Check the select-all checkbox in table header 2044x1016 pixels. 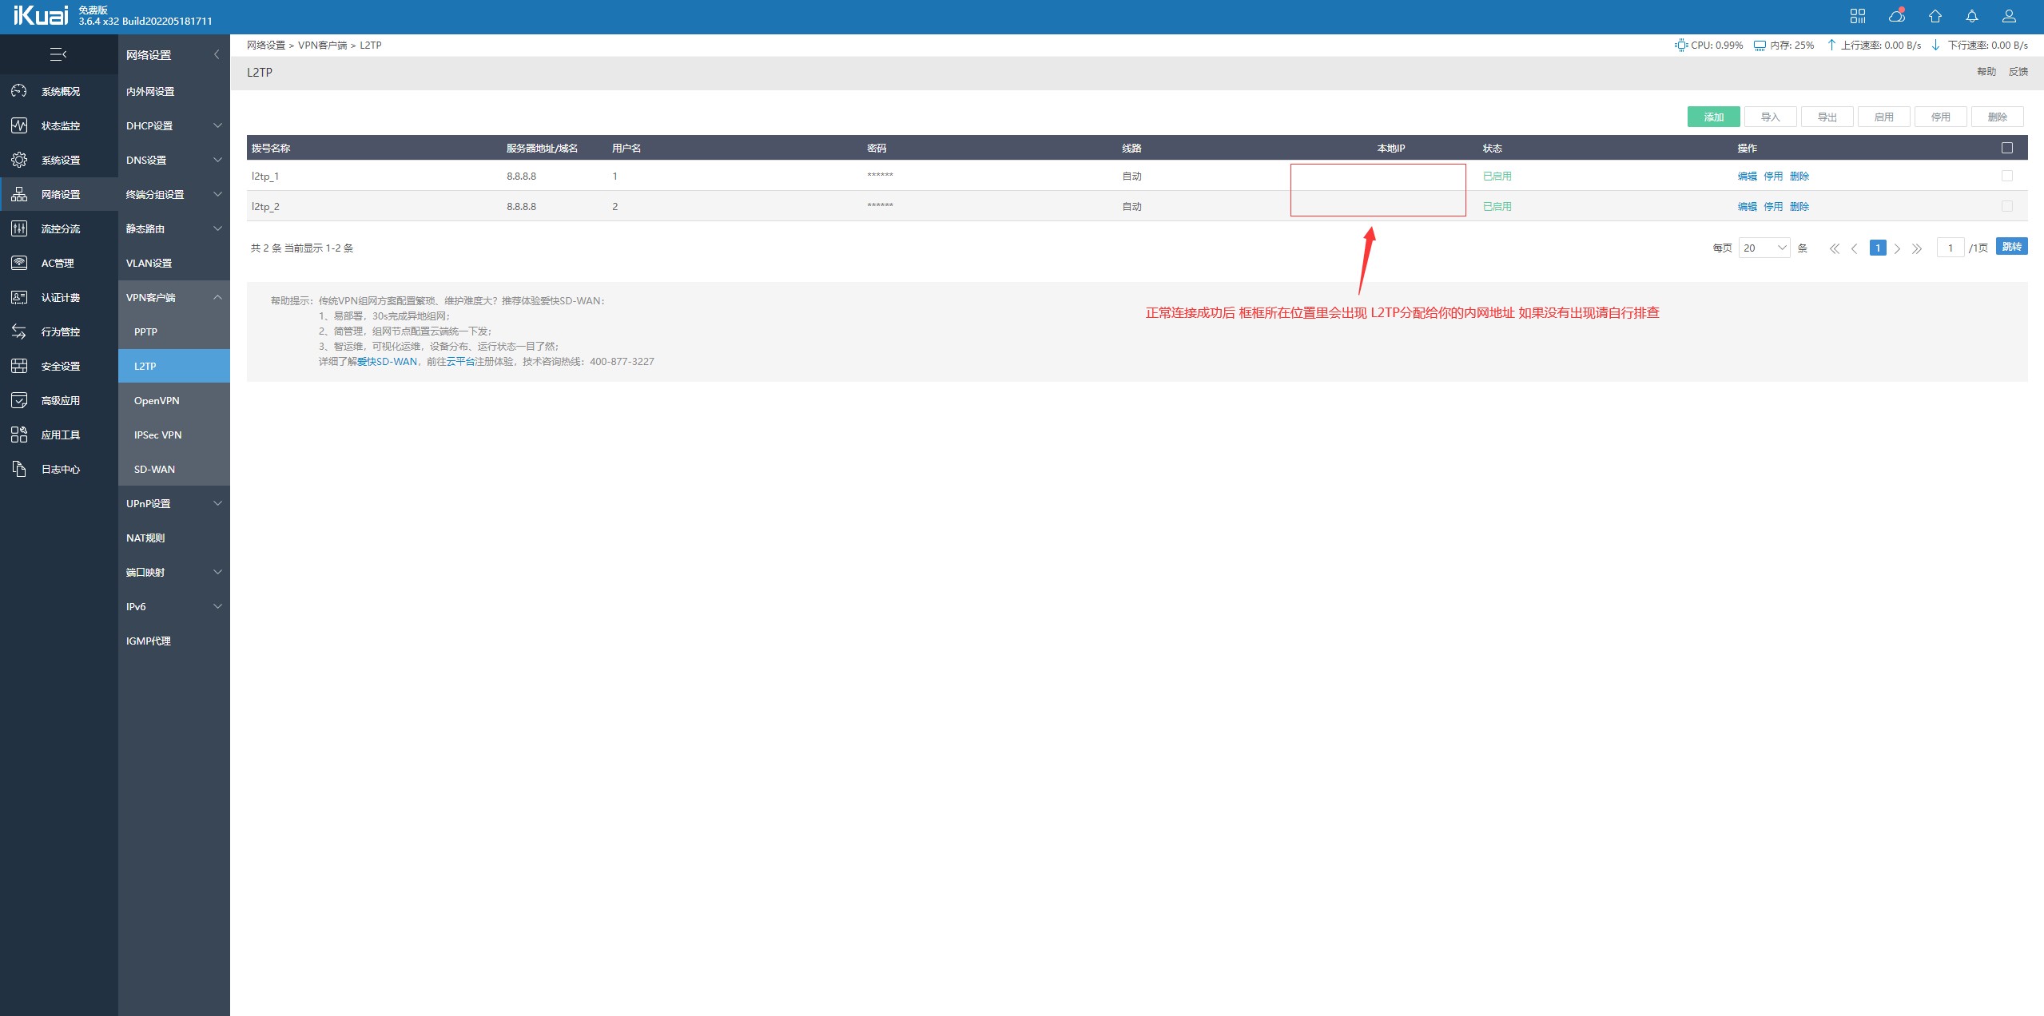tap(2006, 148)
